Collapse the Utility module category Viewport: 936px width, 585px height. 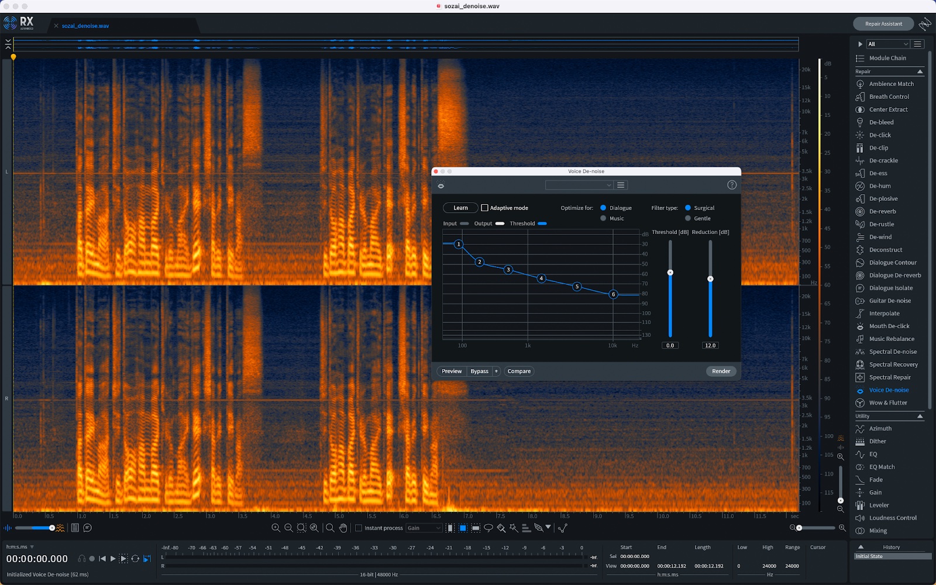(x=920, y=416)
